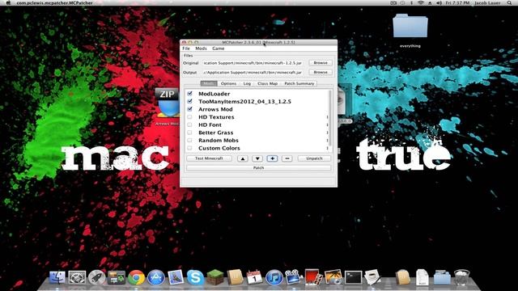Image resolution: width=518 pixels, height=291 pixels.
Task: Open the Trash in the dock
Action: pos(461,277)
